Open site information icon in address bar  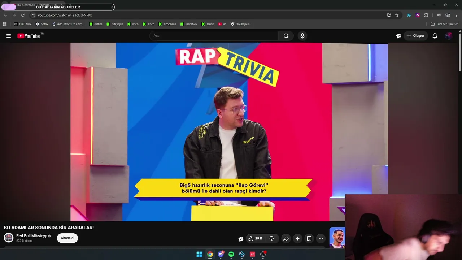click(33, 15)
